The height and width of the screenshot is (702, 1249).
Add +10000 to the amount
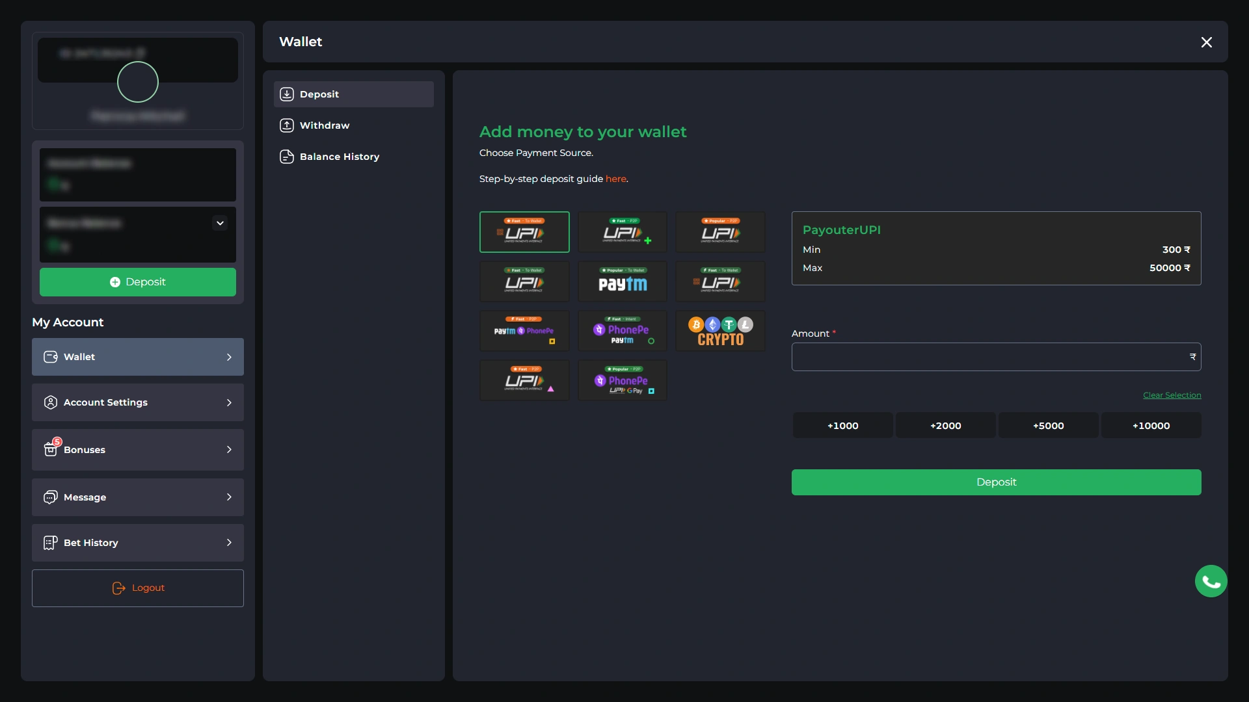pos(1151,426)
